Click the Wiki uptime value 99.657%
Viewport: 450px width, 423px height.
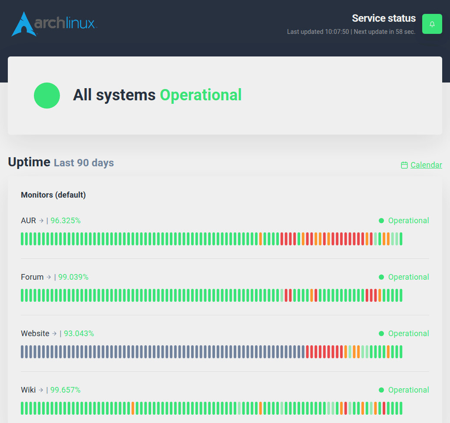[x=66, y=390]
